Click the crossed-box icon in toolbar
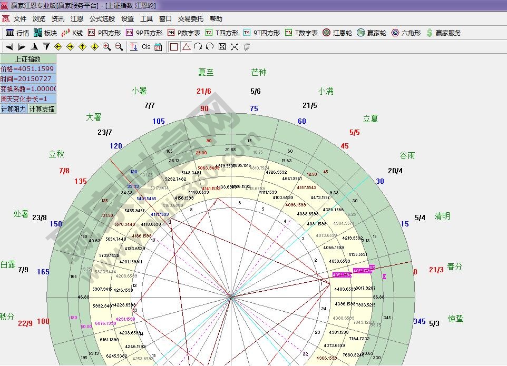The width and height of the screenshot is (507, 366). pyautogui.click(x=222, y=47)
